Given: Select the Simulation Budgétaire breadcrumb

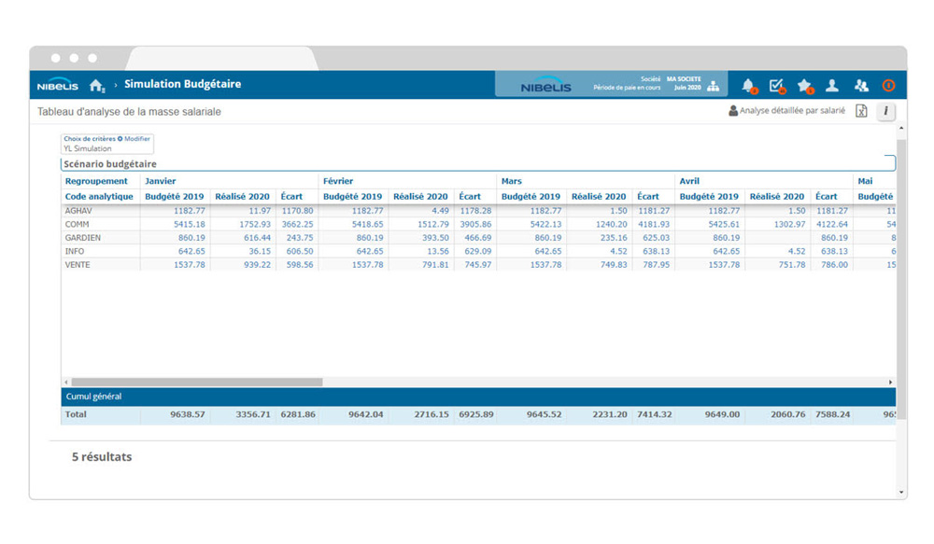Looking at the screenshot, I should pyautogui.click(x=182, y=84).
